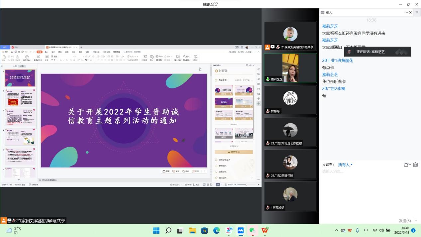Open taskbar Search magnifier
The image size is (421, 237).
(x=168, y=230)
